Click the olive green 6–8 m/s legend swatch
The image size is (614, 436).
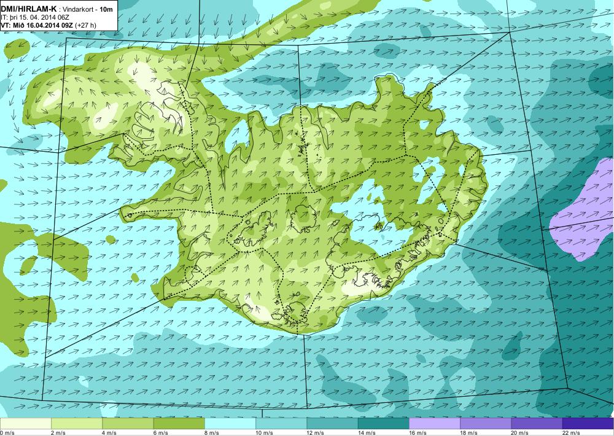click(x=179, y=424)
